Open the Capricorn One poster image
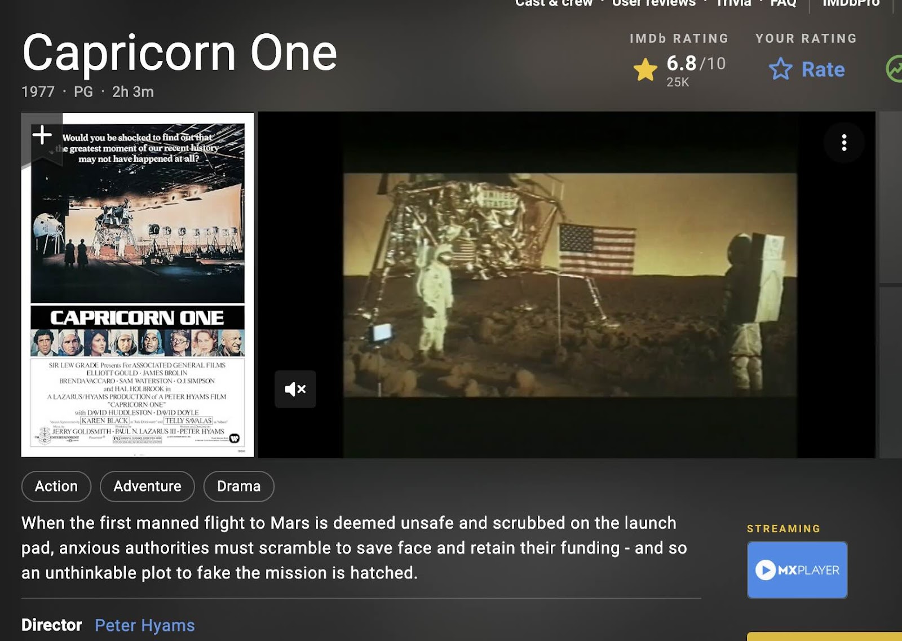The width and height of the screenshot is (902, 641). tap(138, 285)
